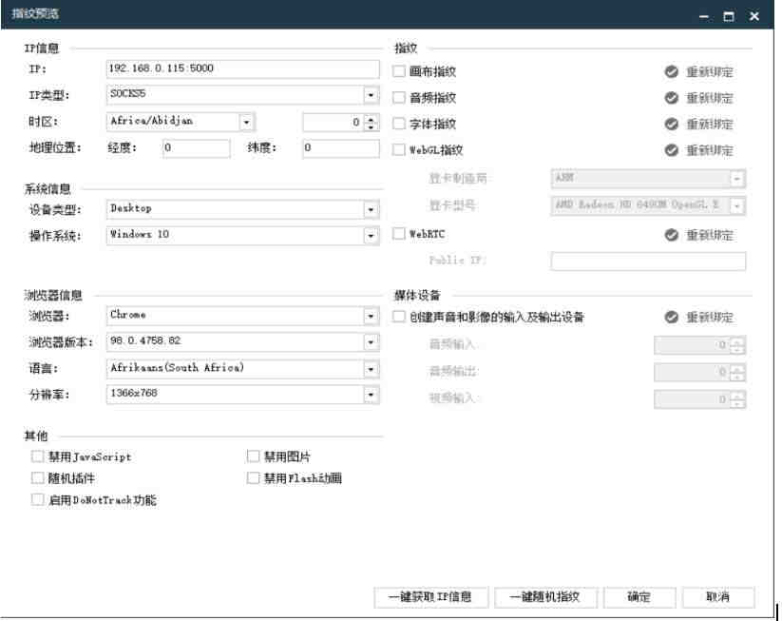Tick the 禁用图片 checkbox
The width and height of the screenshot is (782, 621).
(254, 456)
